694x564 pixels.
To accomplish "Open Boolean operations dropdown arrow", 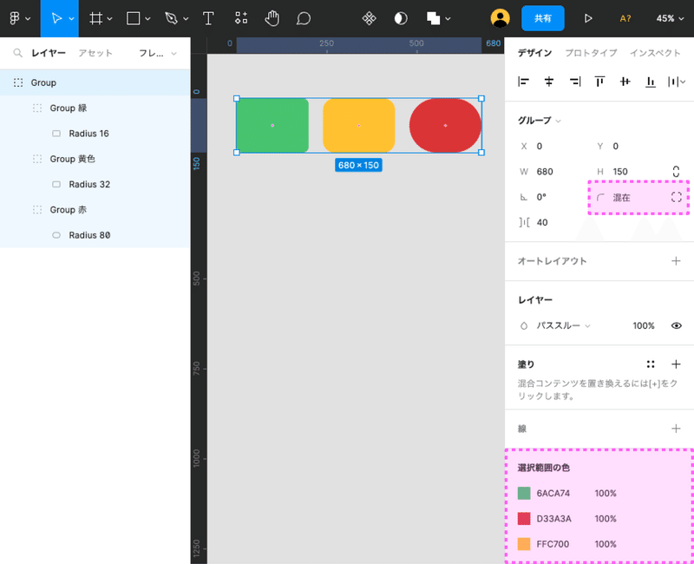I will 448,18.
